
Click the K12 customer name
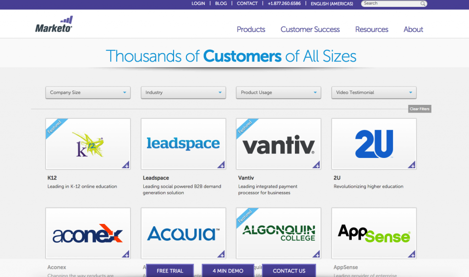tap(52, 178)
